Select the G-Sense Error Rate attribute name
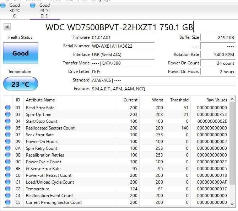This screenshot has height=211, width=238. (43, 169)
